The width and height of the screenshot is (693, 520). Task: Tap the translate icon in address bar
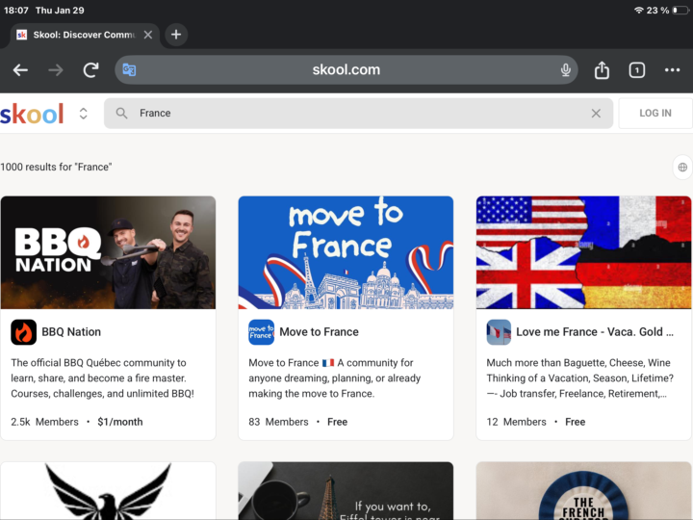[x=129, y=70]
